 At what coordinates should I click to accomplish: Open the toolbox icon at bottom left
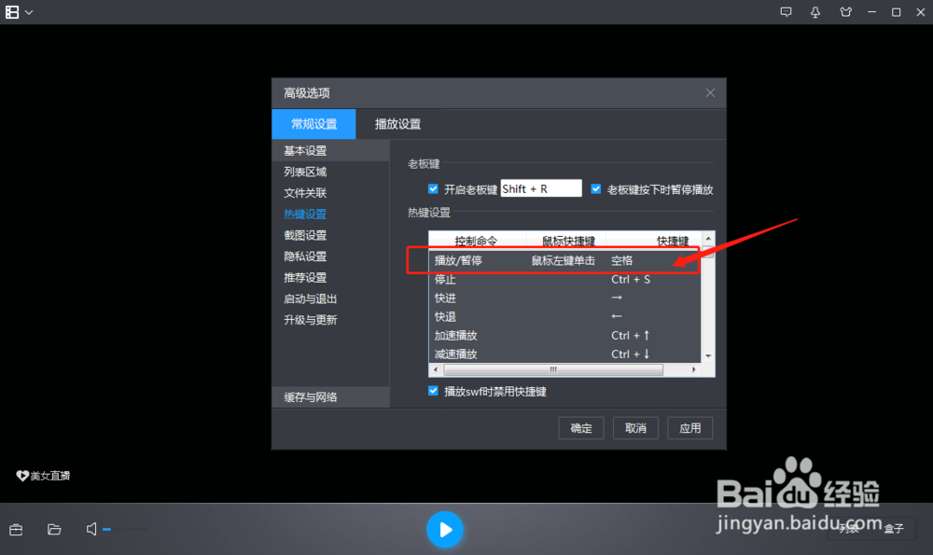pos(16,529)
